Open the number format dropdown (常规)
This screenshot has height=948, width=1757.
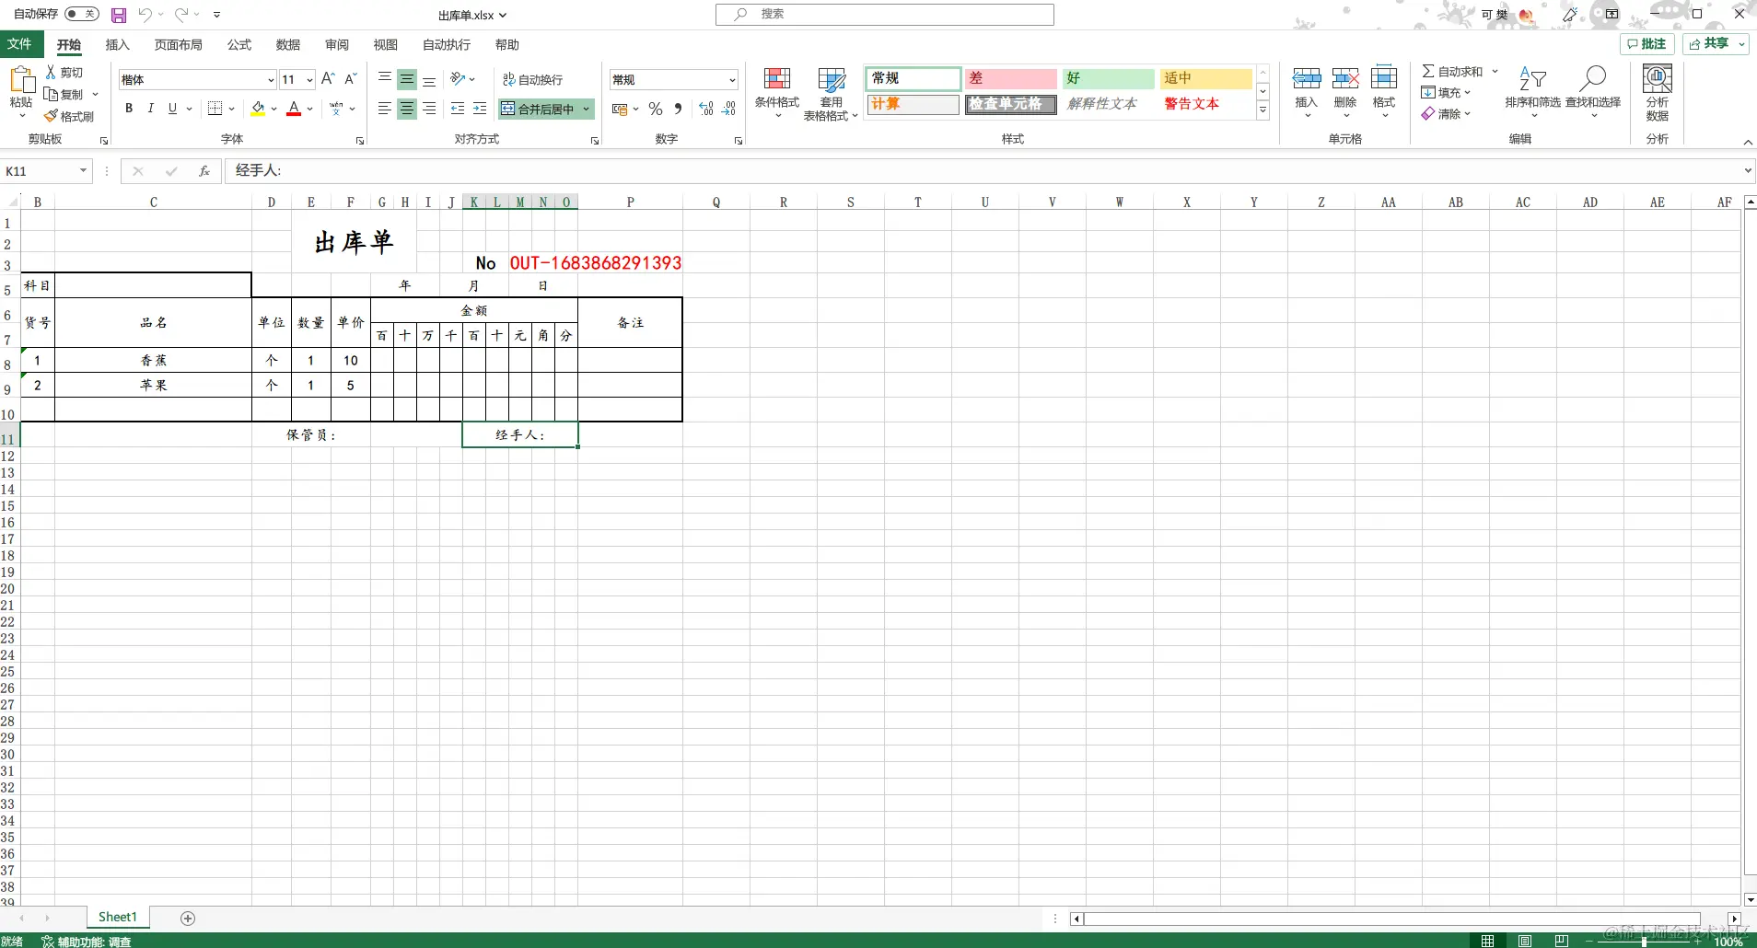tap(732, 80)
